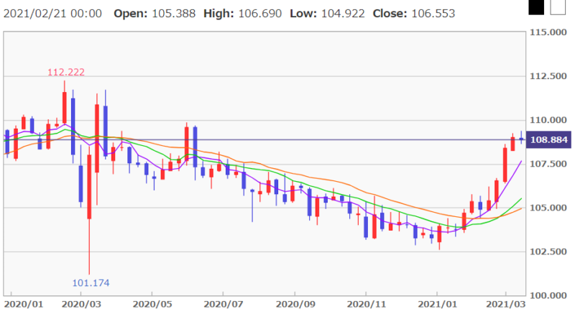Click the 110.000 price axis label
Screen dimensions: 575x314
coord(548,120)
